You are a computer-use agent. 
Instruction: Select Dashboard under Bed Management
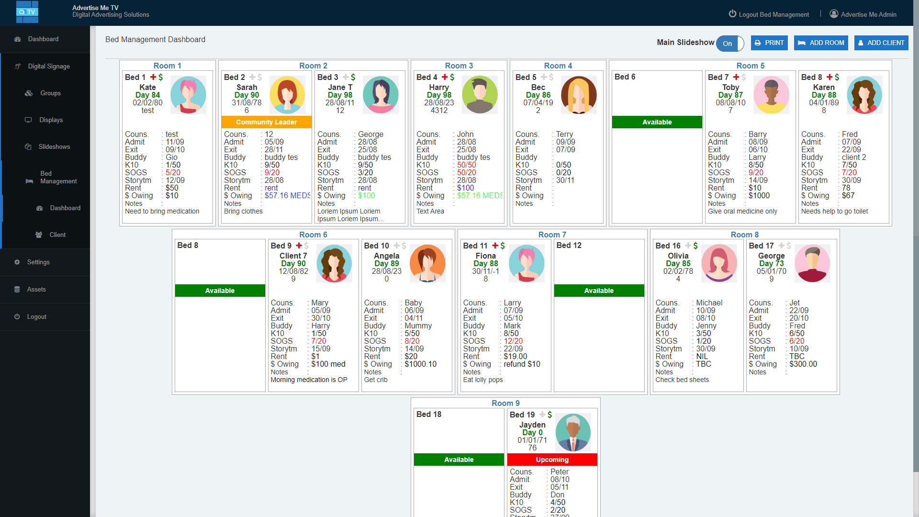tap(39, 208)
